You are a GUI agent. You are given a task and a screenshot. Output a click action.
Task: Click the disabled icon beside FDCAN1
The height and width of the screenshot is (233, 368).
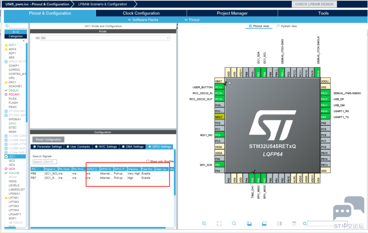[6, 94]
